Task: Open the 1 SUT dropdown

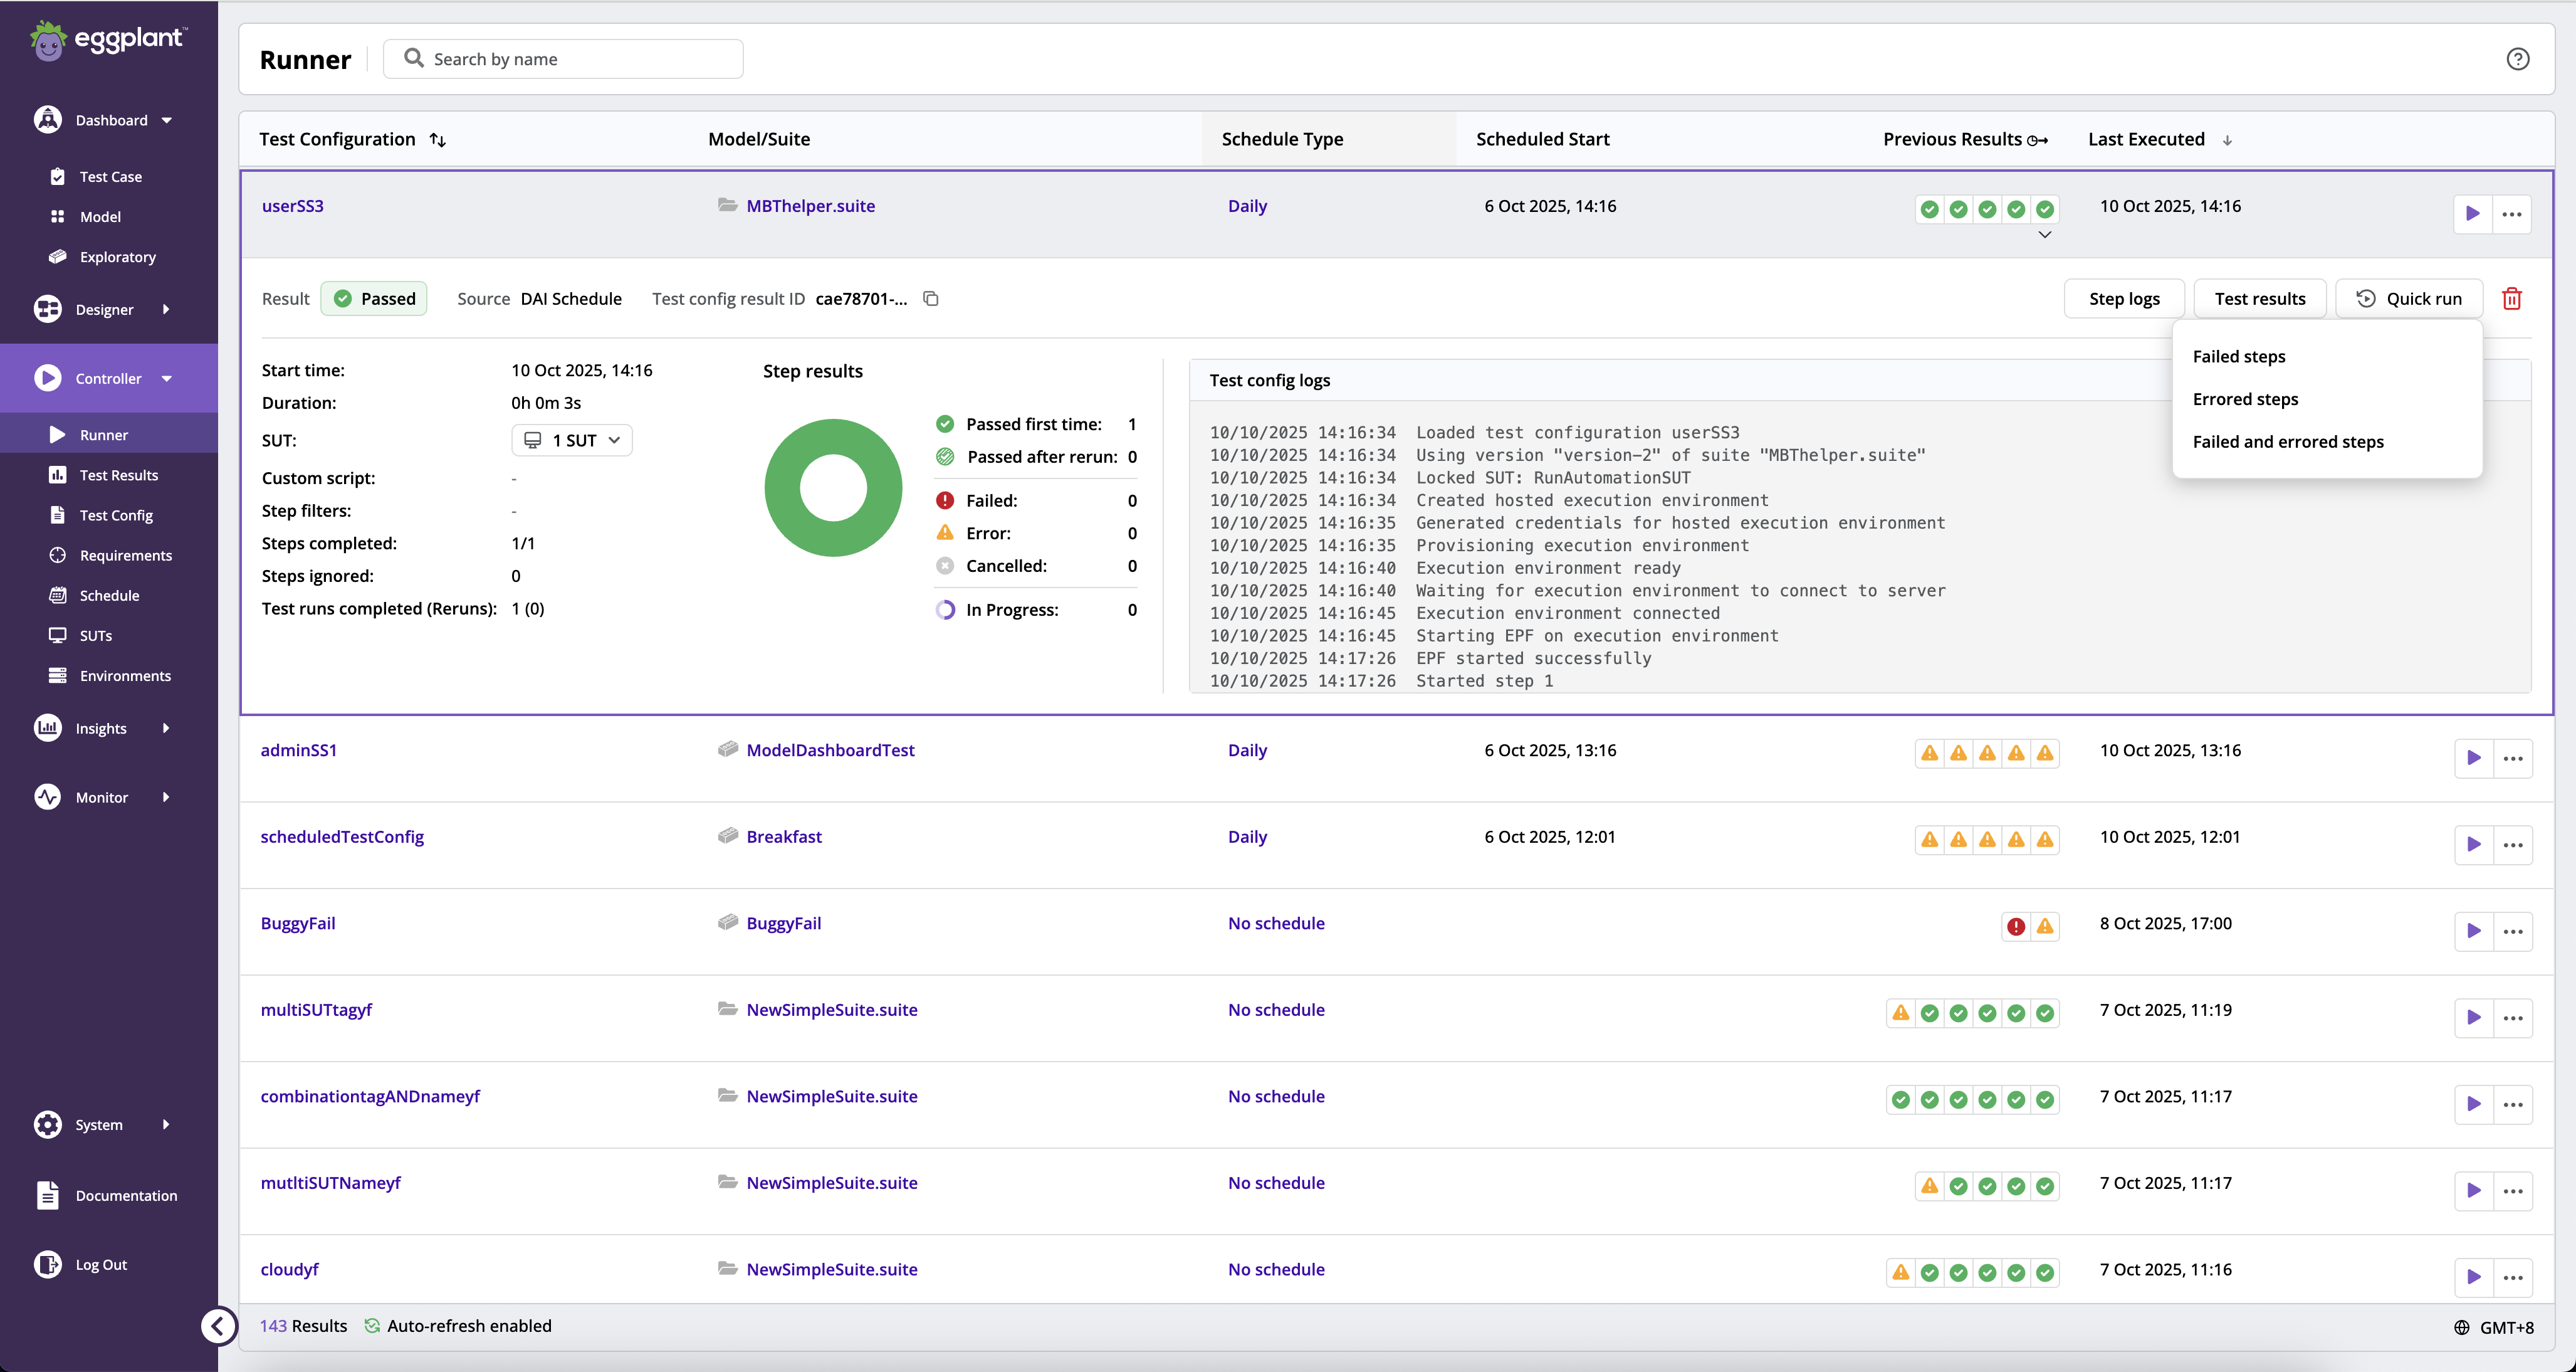Action: pyautogui.click(x=572, y=440)
